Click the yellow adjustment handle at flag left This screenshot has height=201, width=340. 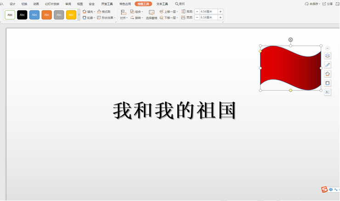[260, 51]
